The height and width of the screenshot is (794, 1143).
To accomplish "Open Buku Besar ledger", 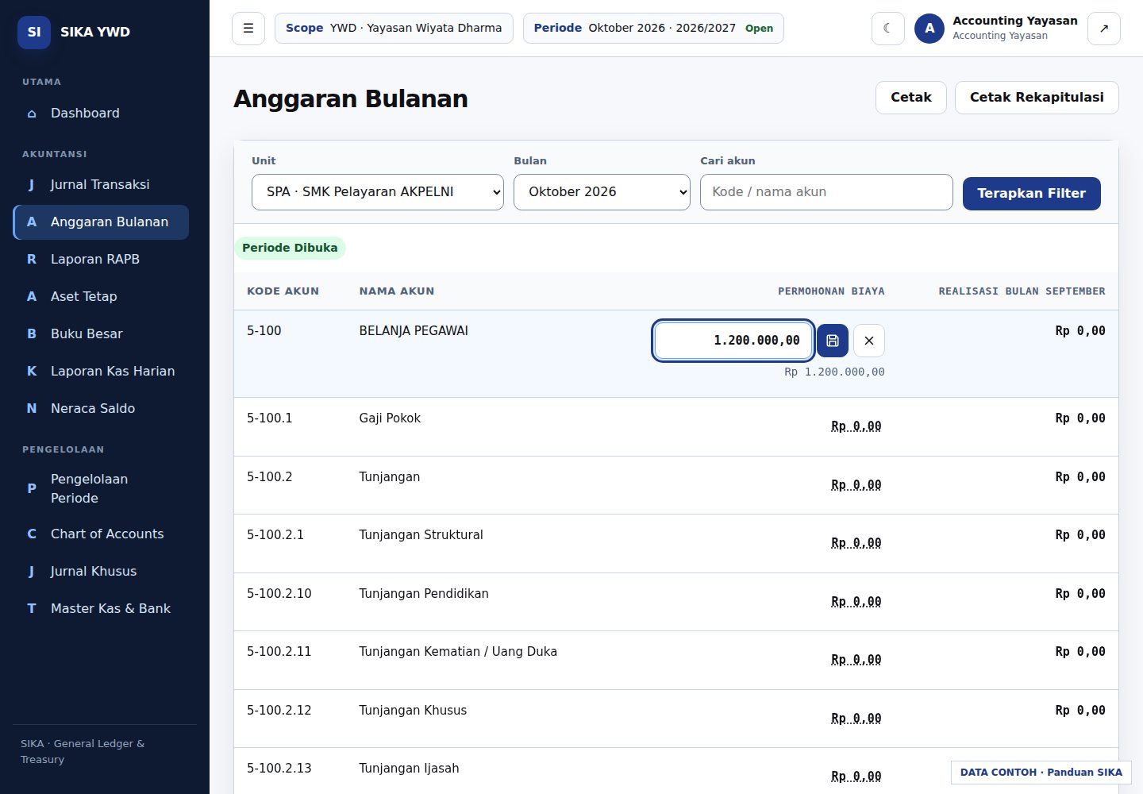I will [101, 334].
